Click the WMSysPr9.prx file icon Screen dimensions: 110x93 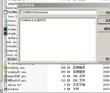[6, 80]
